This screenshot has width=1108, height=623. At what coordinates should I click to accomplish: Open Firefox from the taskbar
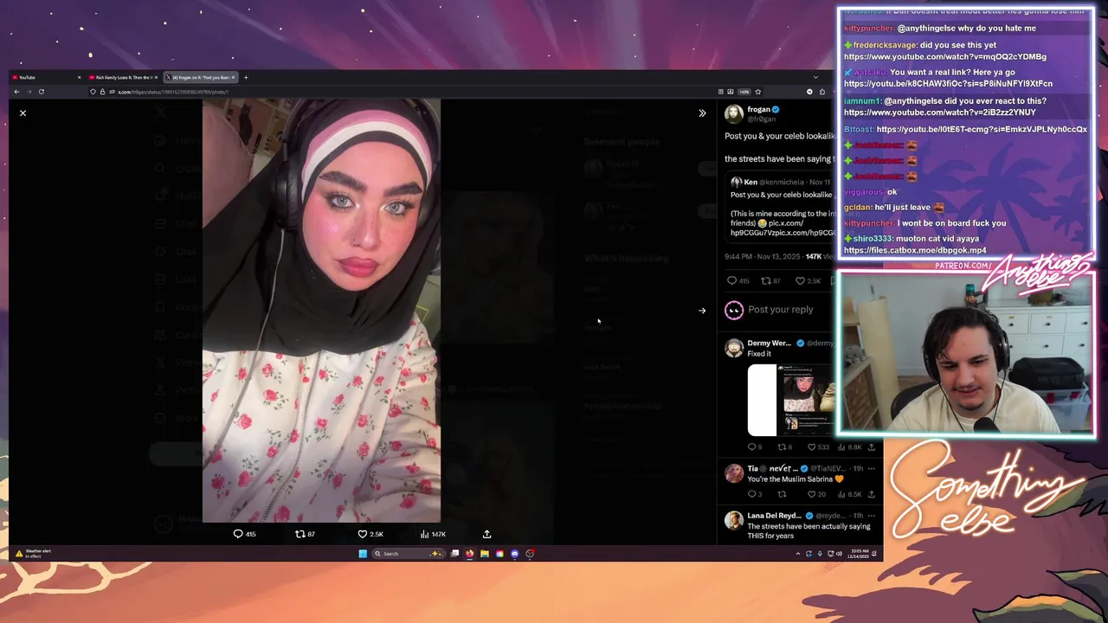pos(469,554)
